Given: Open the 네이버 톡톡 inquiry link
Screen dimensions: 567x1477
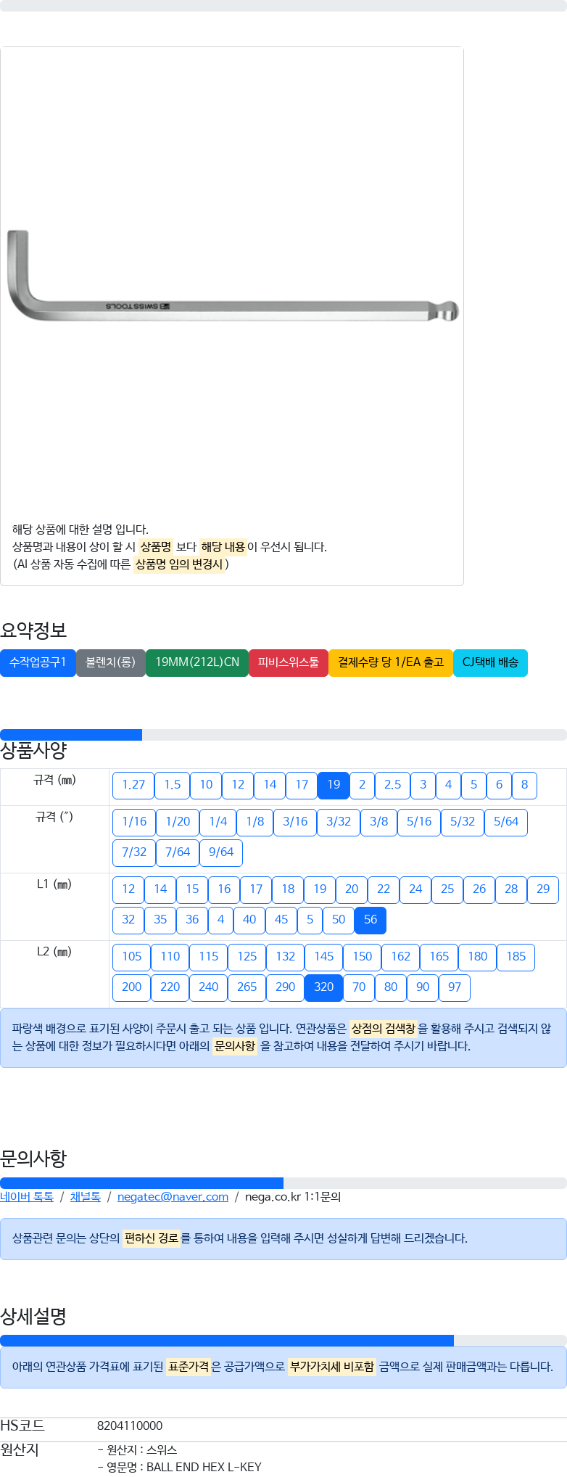Looking at the screenshot, I should point(27,1197).
